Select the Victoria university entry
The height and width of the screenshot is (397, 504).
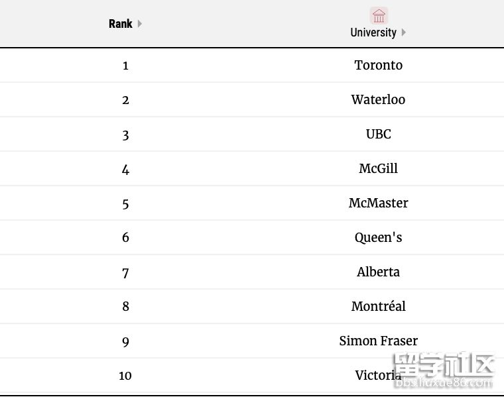click(x=378, y=375)
